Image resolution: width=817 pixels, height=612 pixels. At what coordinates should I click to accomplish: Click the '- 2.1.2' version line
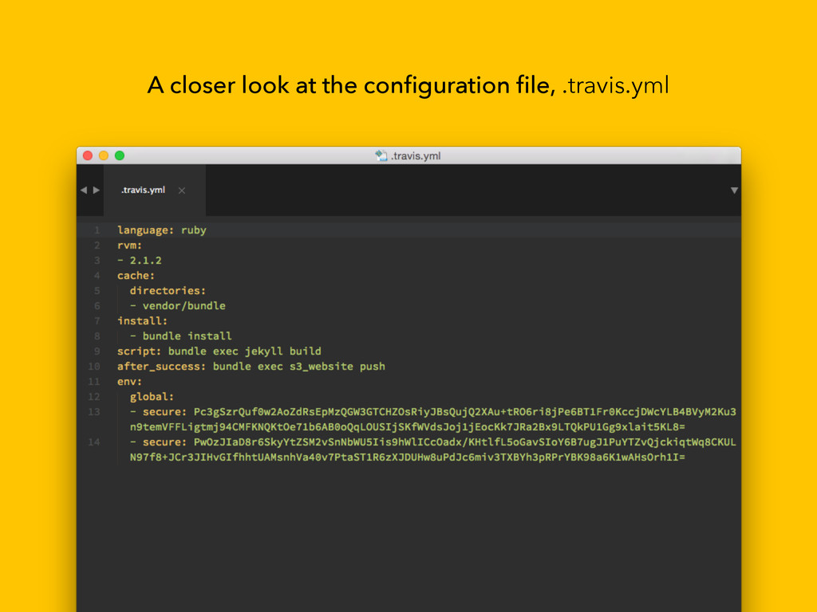(x=140, y=261)
